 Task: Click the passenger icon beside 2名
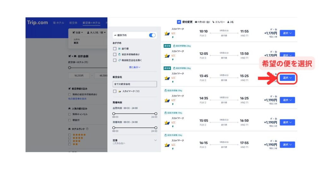click(x=228, y=22)
